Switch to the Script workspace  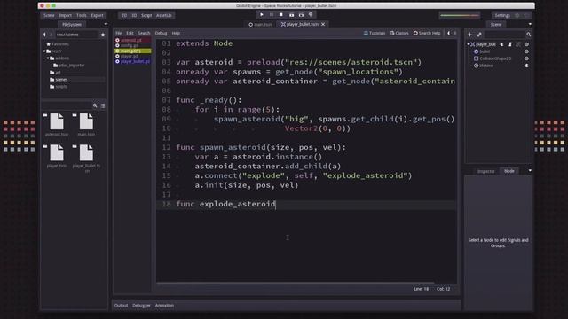(x=146, y=15)
